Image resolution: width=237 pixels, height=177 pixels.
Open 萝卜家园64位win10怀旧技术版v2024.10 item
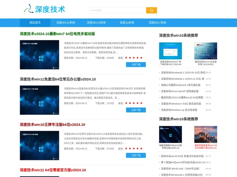pos(183,162)
